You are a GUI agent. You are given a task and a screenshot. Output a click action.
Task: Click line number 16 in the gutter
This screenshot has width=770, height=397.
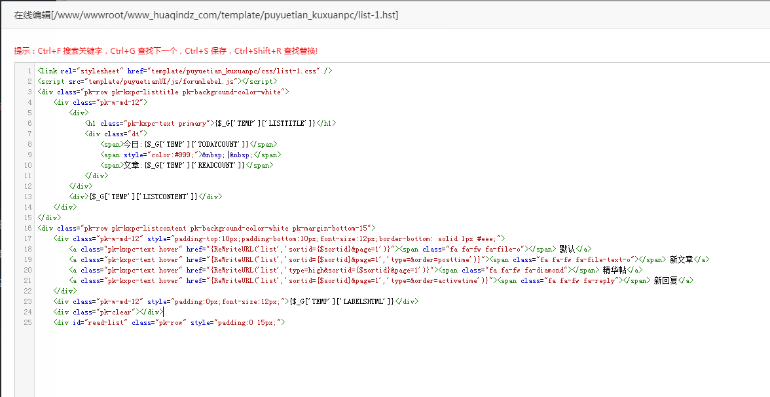pyautogui.click(x=28, y=228)
